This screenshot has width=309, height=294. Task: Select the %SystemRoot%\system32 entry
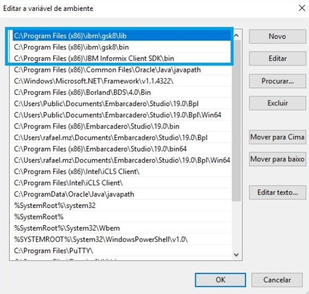120,205
